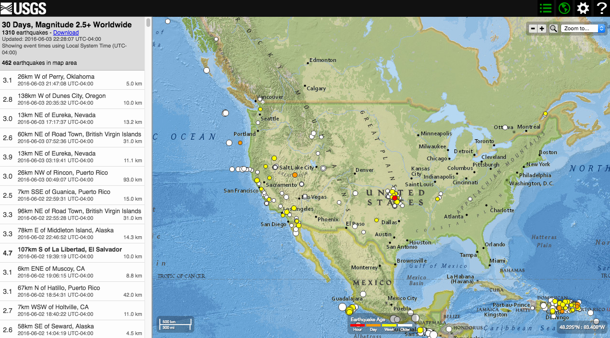Open help via the question mark icon
The height and width of the screenshot is (338, 610).
(602, 8)
